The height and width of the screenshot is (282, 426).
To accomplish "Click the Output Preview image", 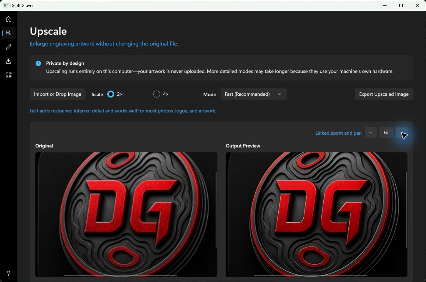I will pos(316,215).
